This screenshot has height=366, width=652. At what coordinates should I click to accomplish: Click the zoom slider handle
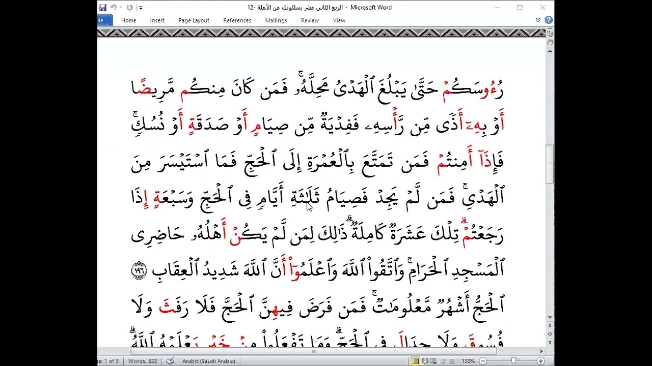tap(513, 361)
